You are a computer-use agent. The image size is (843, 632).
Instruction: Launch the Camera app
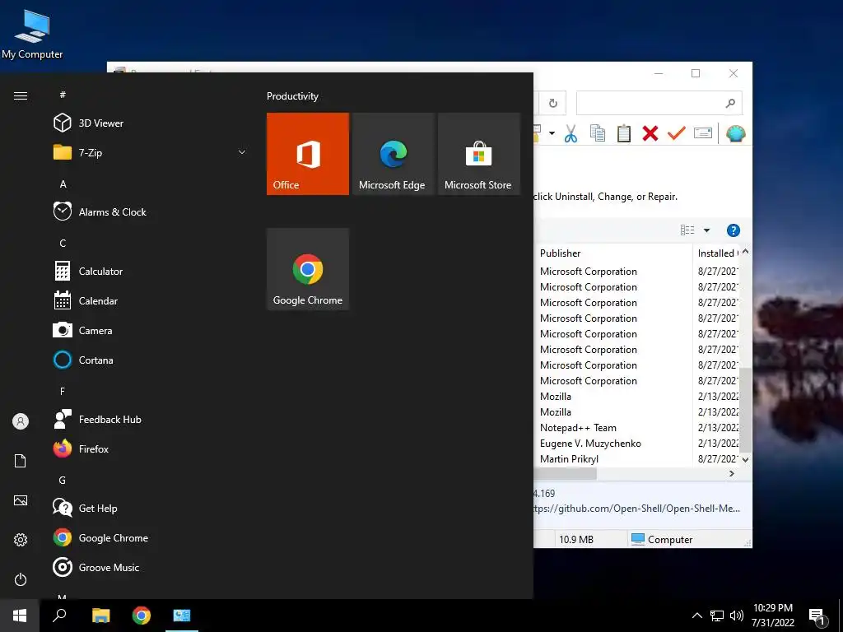tap(95, 331)
